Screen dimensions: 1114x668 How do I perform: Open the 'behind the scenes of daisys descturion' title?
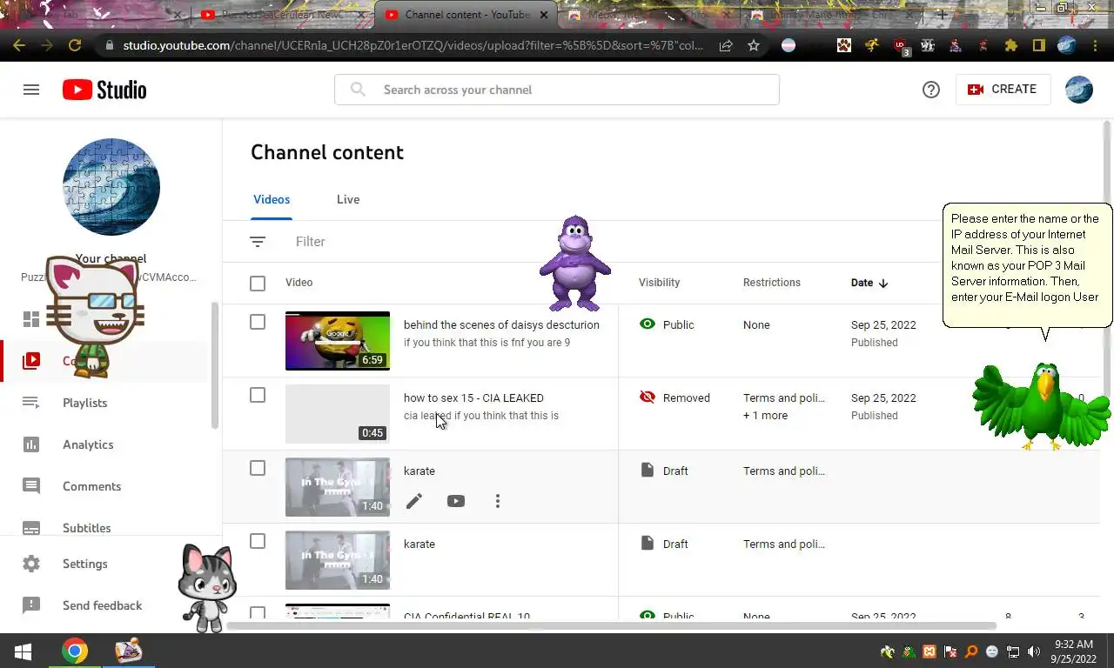501,324
